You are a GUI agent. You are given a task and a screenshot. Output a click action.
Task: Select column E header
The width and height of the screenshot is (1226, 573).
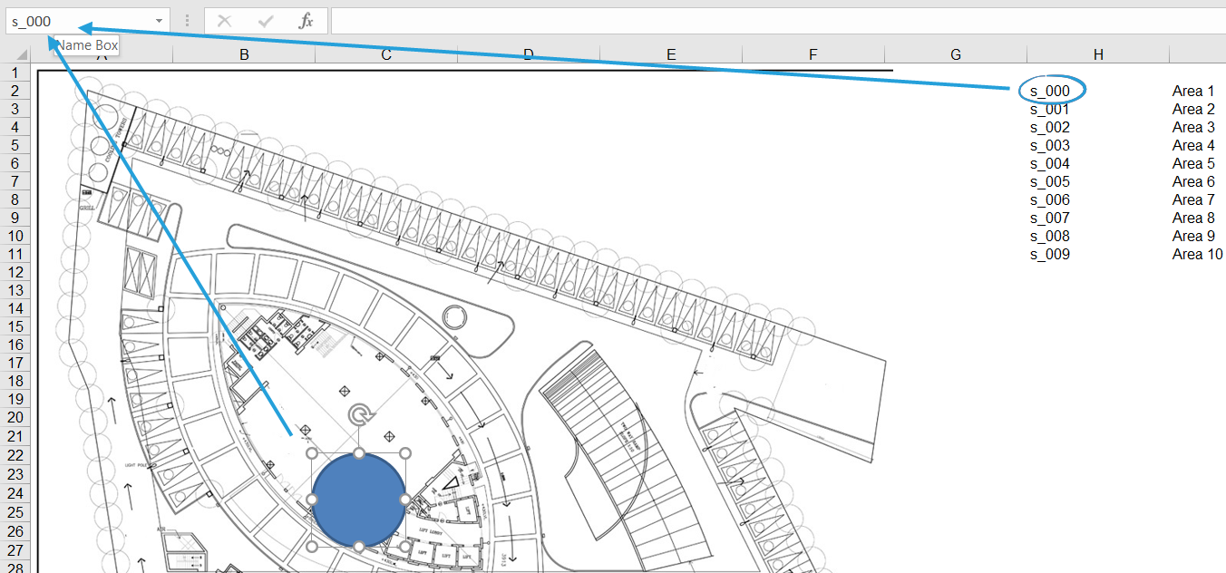tap(671, 54)
